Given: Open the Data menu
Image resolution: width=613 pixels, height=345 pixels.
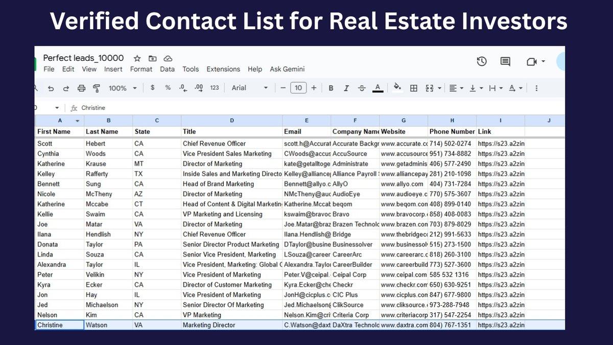Looking at the screenshot, I should [x=167, y=69].
